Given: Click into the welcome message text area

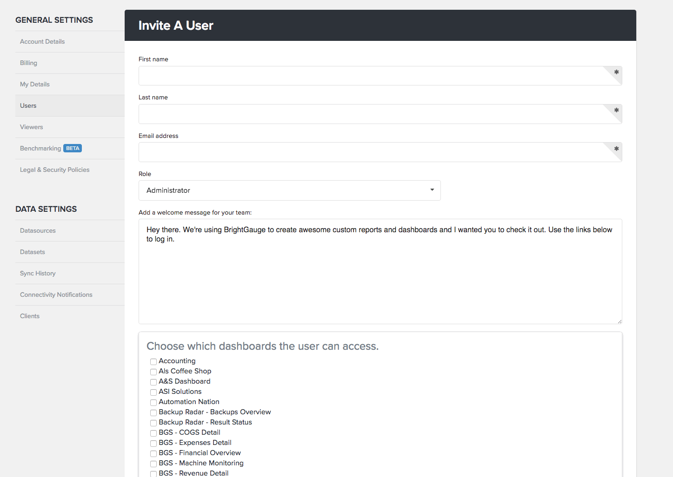Looking at the screenshot, I should (x=380, y=272).
